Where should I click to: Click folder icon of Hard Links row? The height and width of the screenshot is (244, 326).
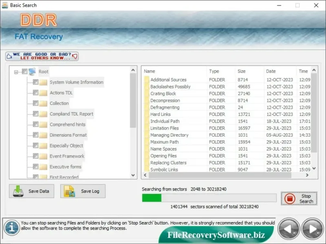(x=147, y=114)
